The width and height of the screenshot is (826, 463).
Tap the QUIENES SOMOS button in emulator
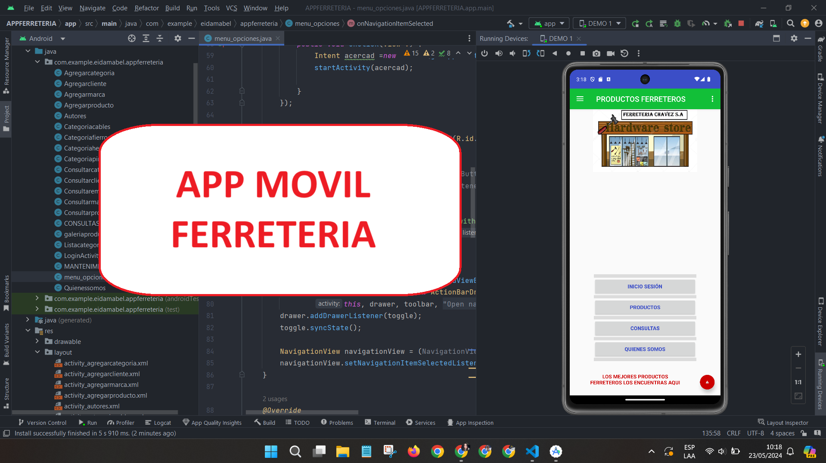644,350
